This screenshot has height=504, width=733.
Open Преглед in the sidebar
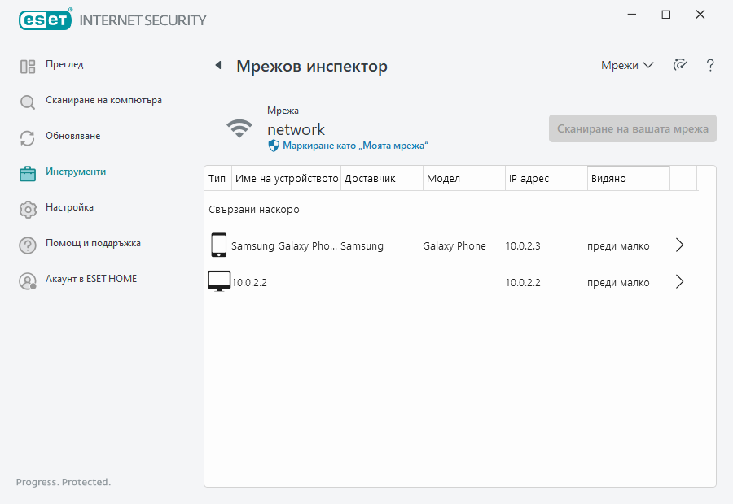(64, 65)
